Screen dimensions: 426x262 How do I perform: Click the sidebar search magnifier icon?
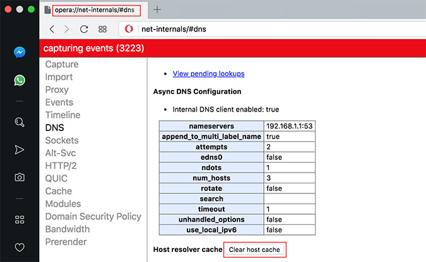pos(20,122)
